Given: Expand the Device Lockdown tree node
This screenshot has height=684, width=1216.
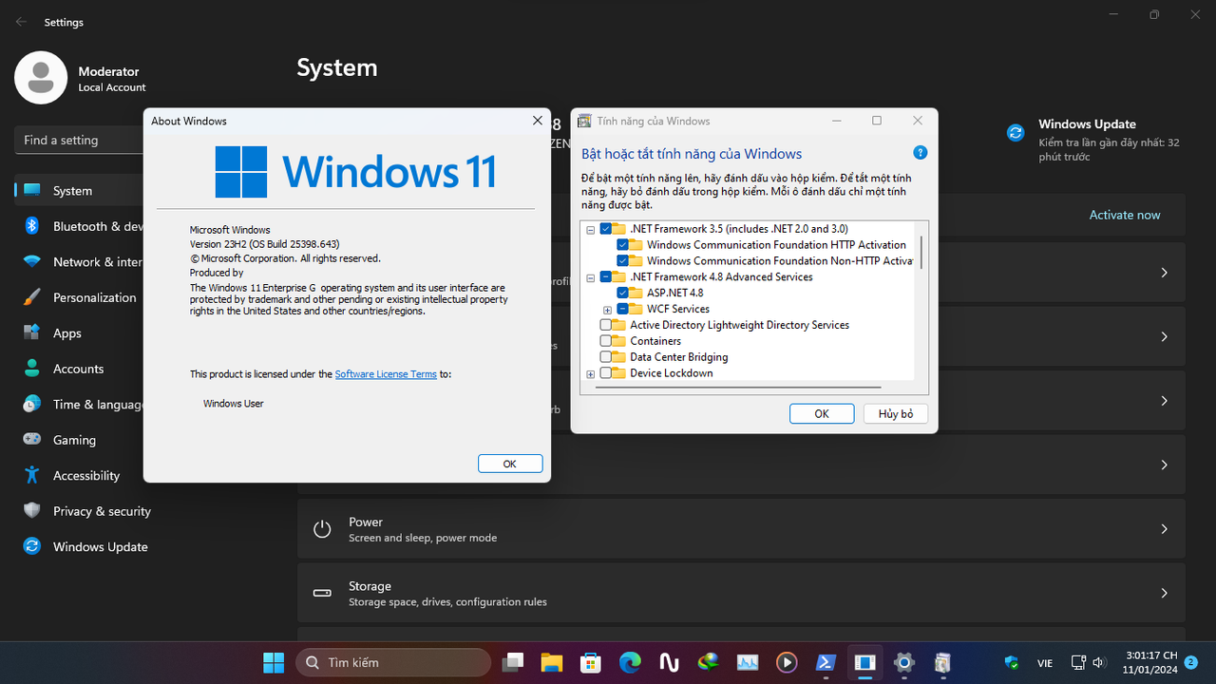Looking at the screenshot, I should [x=591, y=374].
